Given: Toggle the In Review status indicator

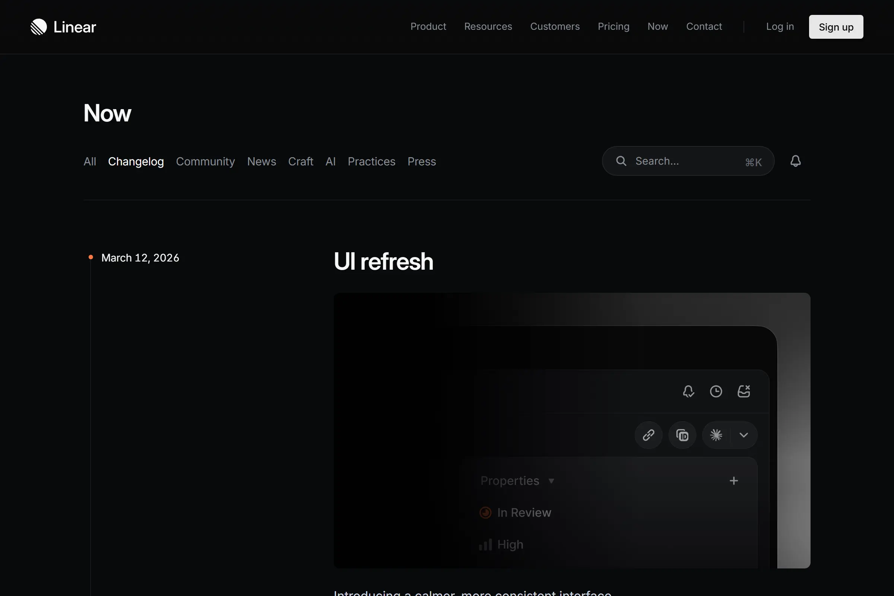Looking at the screenshot, I should 485,513.
